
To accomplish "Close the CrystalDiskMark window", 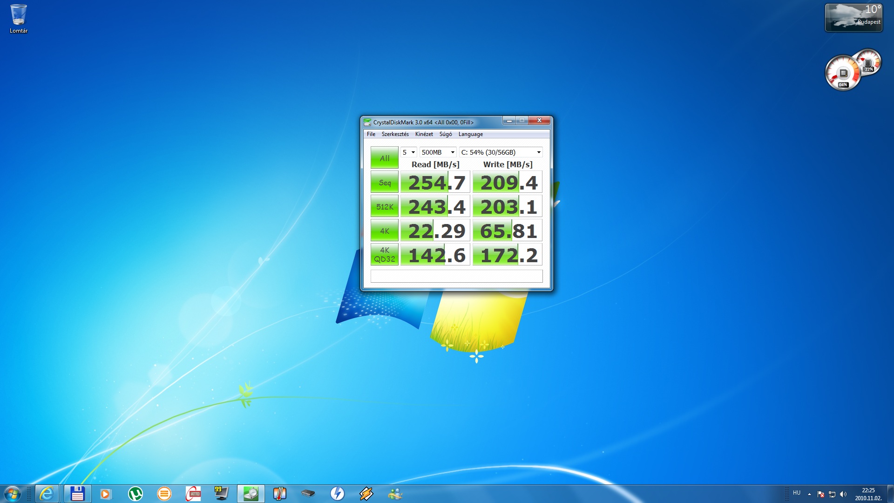I will [x=540, y=121].
